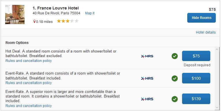View cancellation policy for $100 room
221x111 pixels.
point(29,83)
